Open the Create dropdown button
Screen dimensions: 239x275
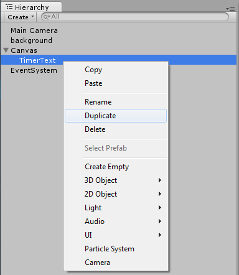[x=20, y=17]
